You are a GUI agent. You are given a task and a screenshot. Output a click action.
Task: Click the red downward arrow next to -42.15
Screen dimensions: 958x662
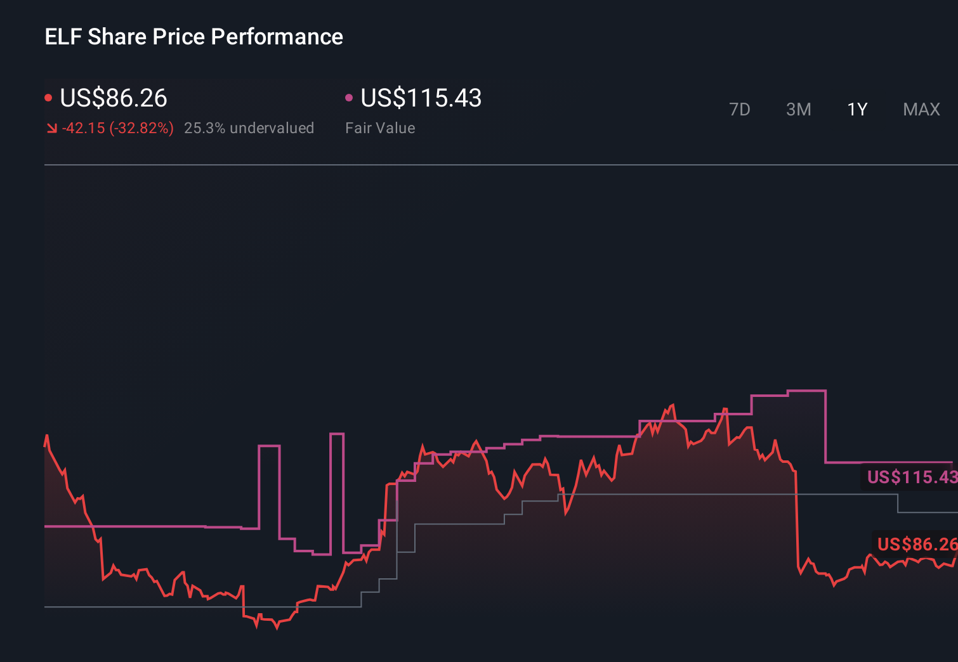(52, 127)
